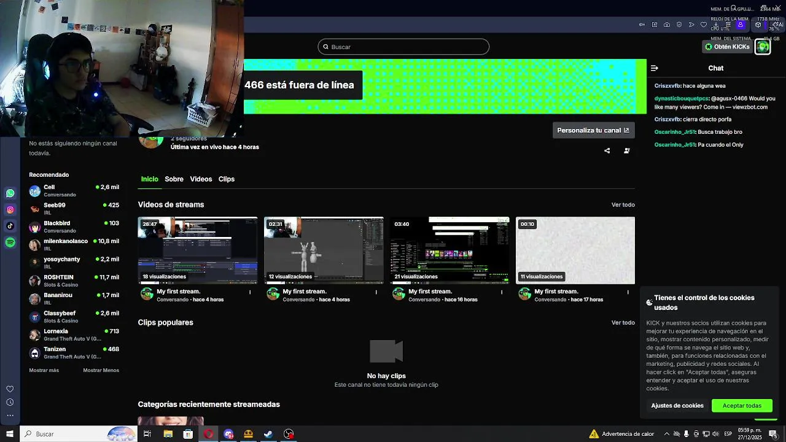Open OBS Studio from taskbar
The height and width of the screenshot is (442, 786).
coord(289,434)
